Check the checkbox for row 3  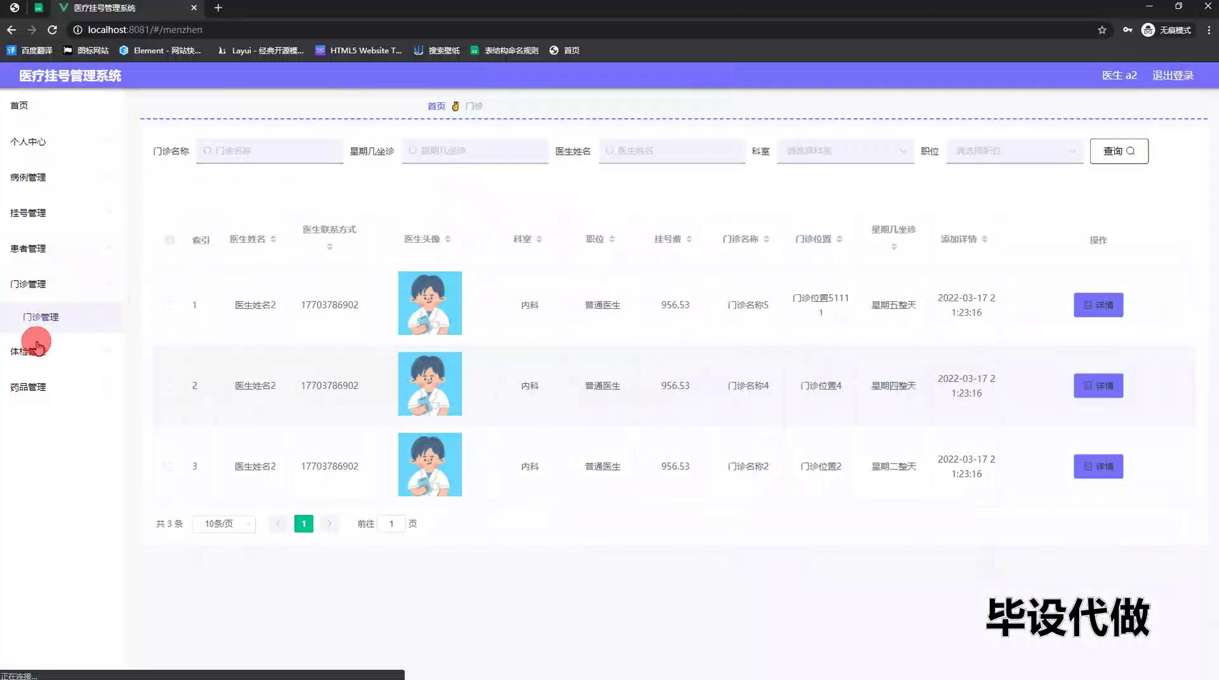click(x=169, y=466)
